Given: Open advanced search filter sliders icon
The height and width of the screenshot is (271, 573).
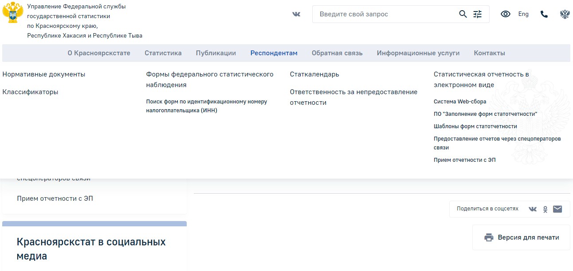Looking at the screenshot, I should [x=477, y=14].
